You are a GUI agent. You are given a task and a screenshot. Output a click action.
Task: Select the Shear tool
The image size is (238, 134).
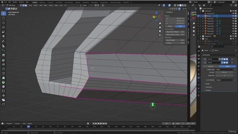tap(3, 100)
